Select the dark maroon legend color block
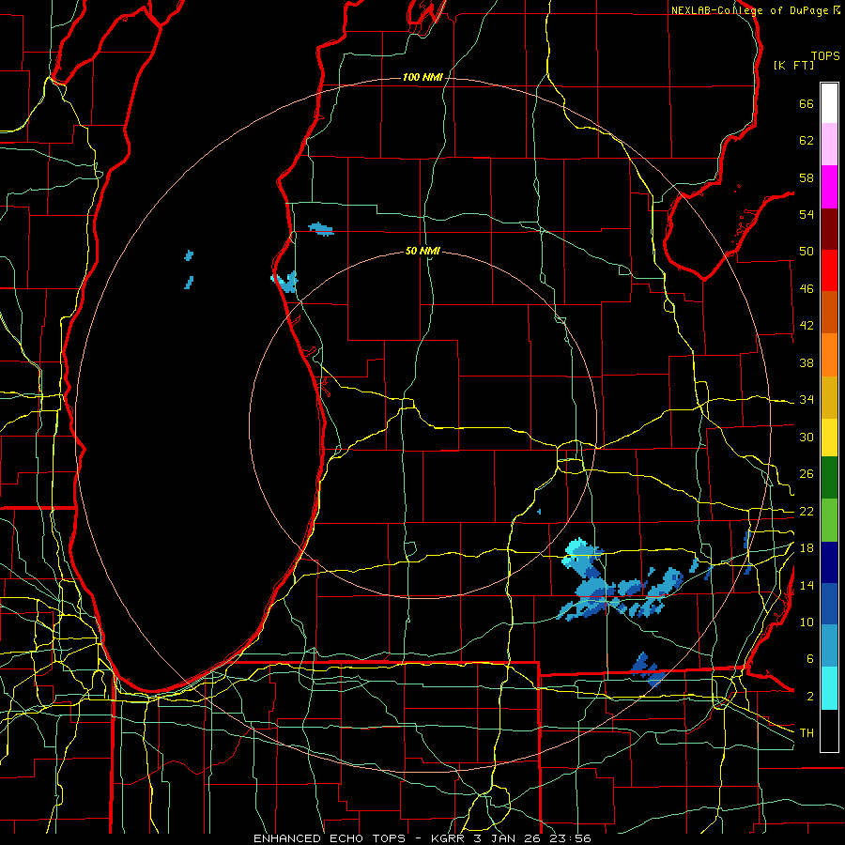Screen dimensions: 845x845 point(829,229)
